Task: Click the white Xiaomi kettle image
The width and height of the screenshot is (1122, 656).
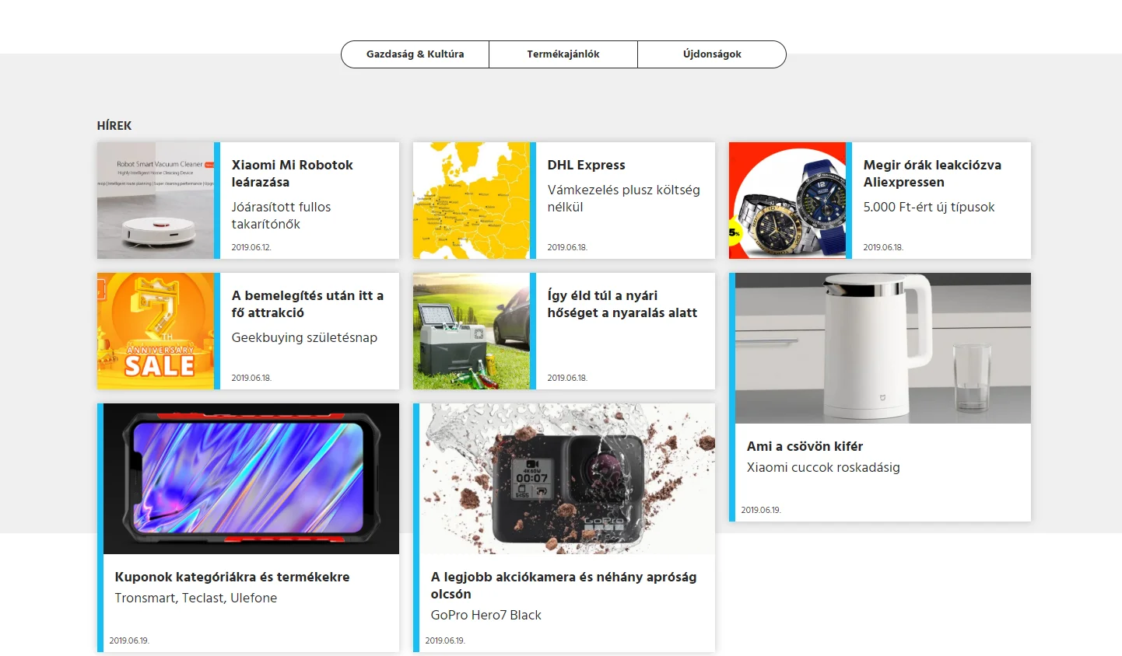Action: tap(883, 348)
